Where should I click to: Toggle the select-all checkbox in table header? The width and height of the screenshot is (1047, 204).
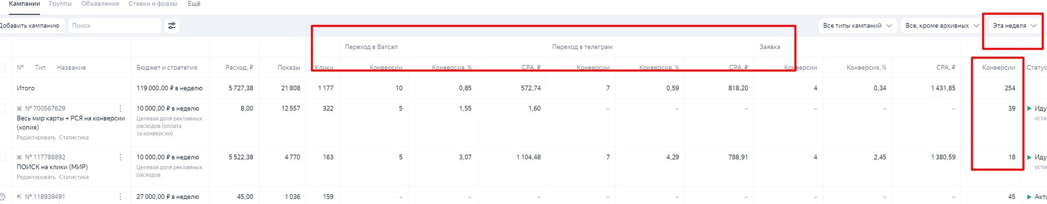[x=3, y=68]
